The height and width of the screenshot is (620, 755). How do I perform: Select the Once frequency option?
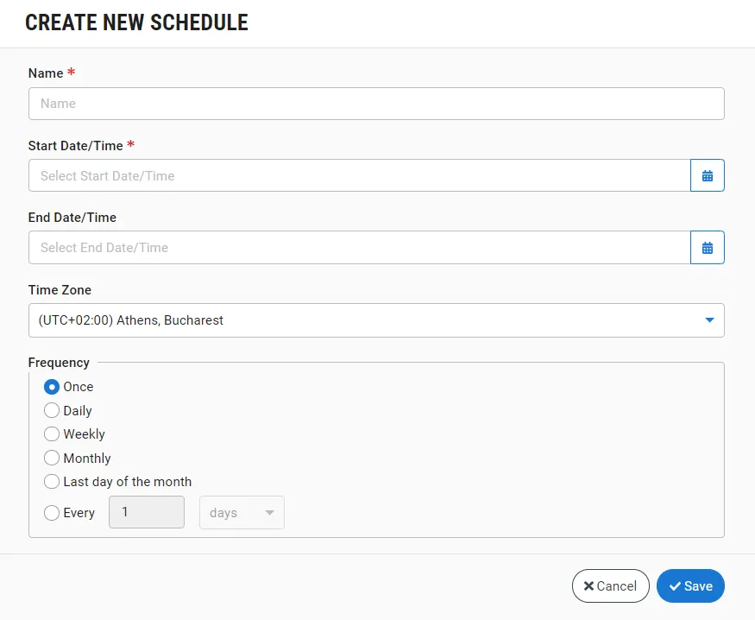52,387
